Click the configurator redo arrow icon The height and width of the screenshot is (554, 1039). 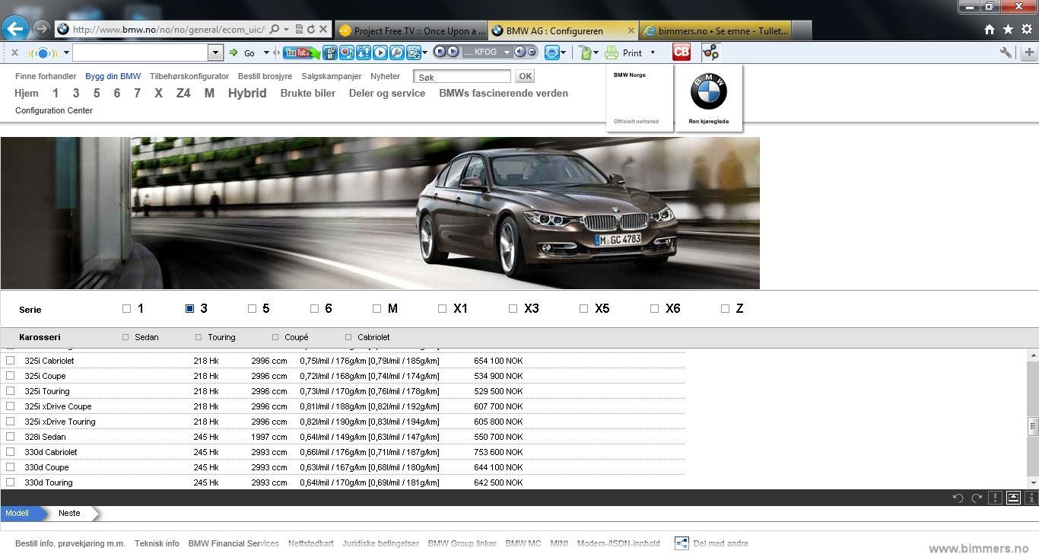977,498
